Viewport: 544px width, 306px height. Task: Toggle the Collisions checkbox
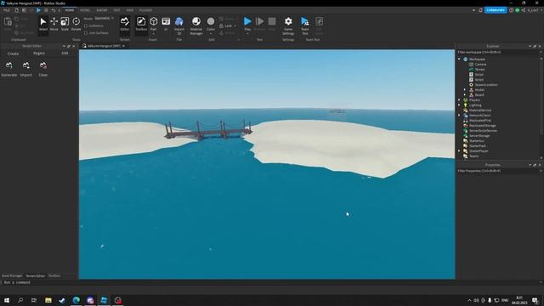[86, 25]
